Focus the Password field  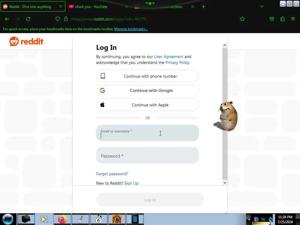click(x=147, y=155)
